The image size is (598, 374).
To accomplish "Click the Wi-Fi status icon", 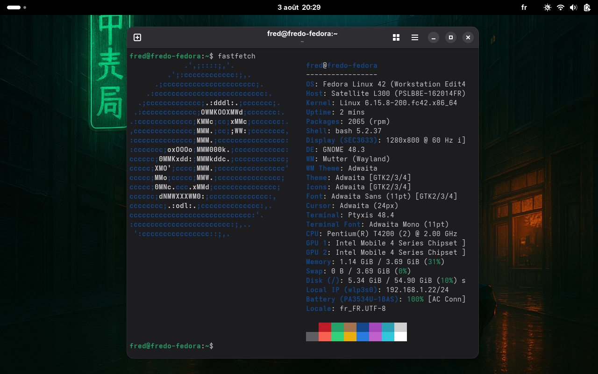I will click(561, 7).
